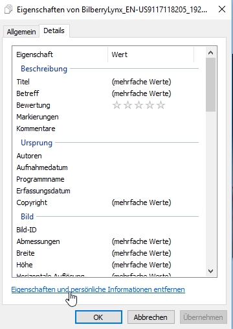Click the file properties icon in title bar
The height and width of the screenshot is (329, 233).
click(8, 10)
